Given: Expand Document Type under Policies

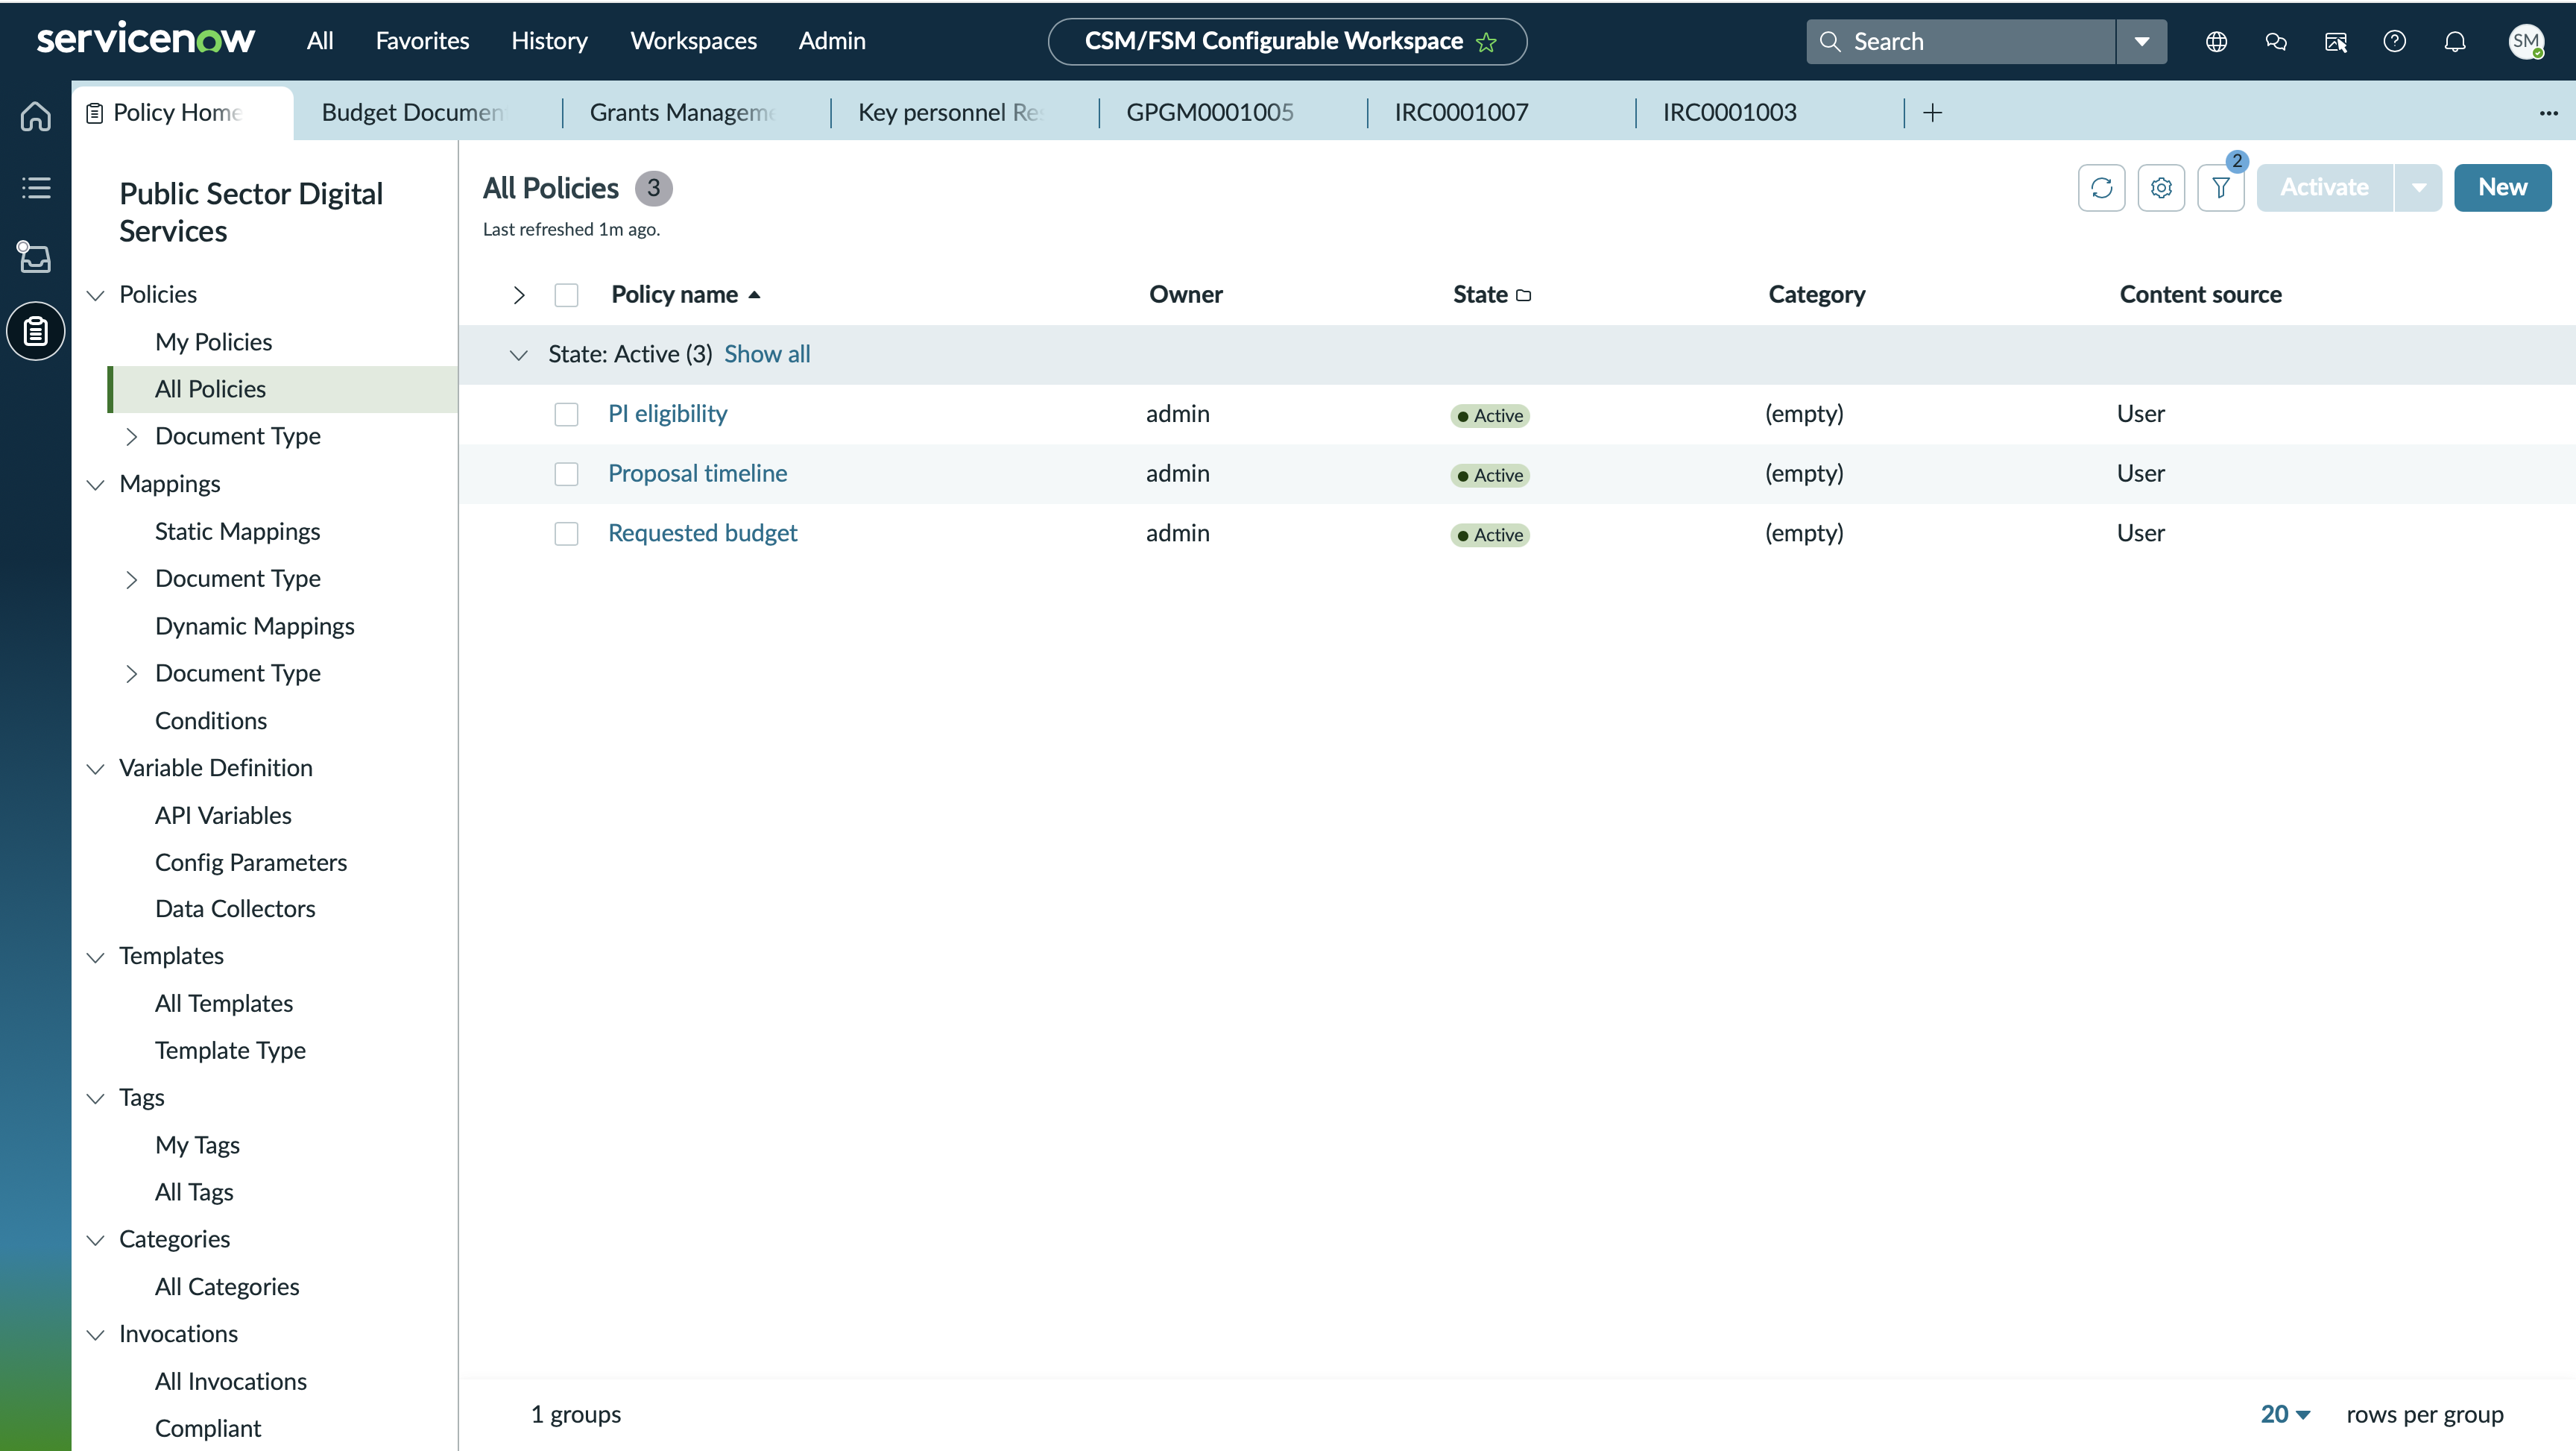Looking at the screenshot, I should 131,436.
